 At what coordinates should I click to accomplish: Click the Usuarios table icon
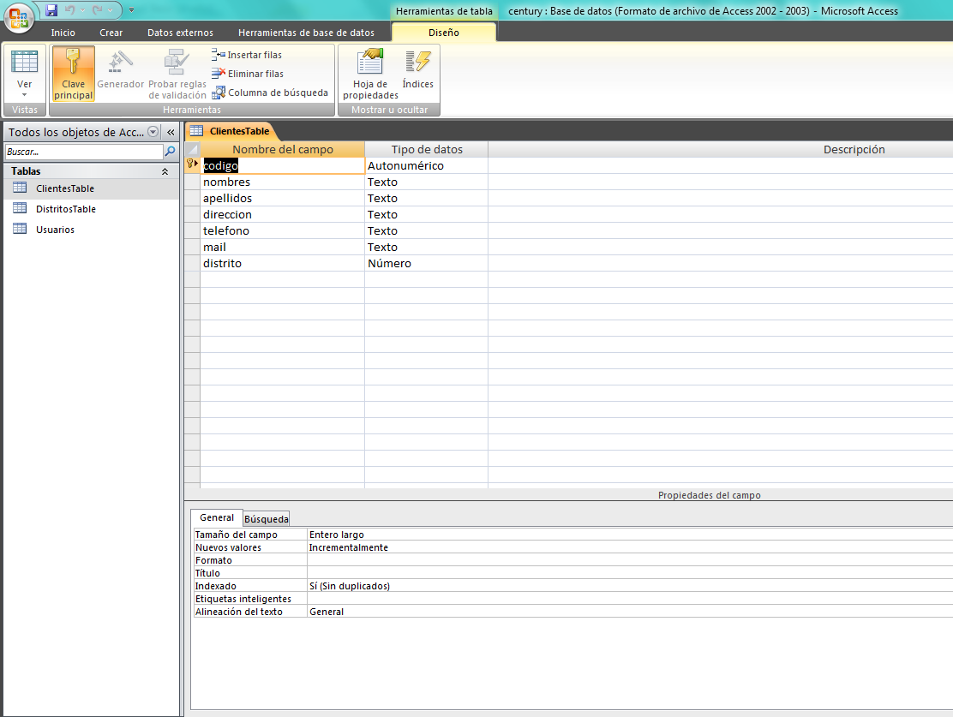point(20,229)
